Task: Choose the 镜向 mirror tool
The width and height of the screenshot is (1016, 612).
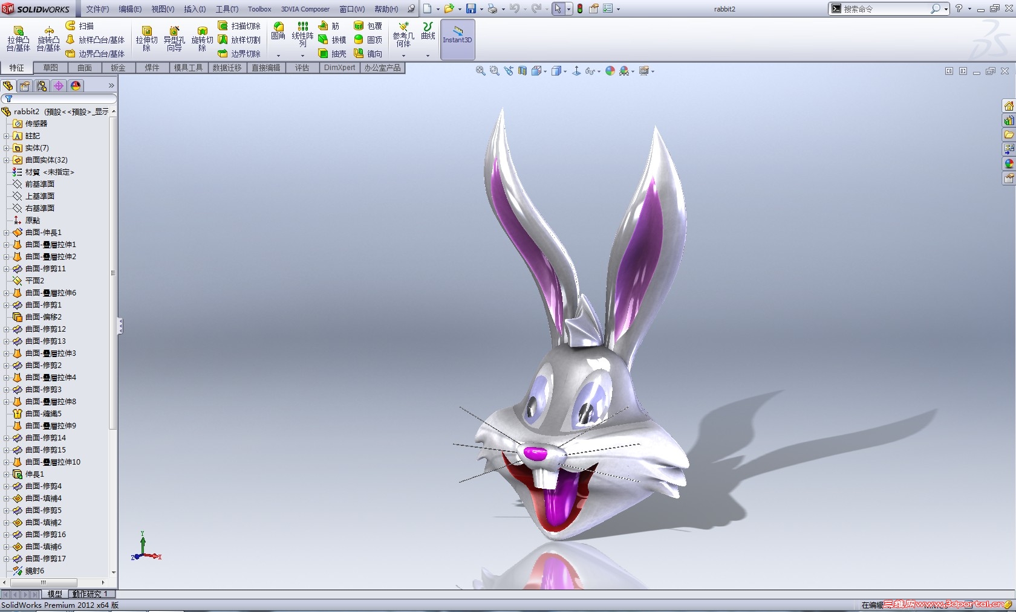Action: tap(368, 54)
